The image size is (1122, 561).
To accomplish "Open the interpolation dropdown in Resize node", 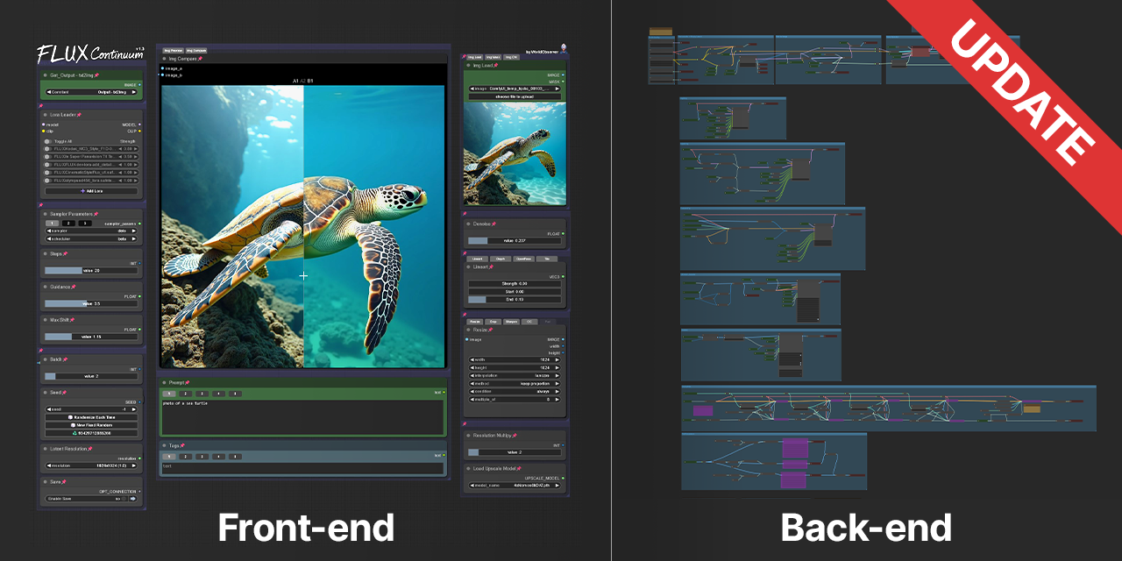I will point(515,375).
